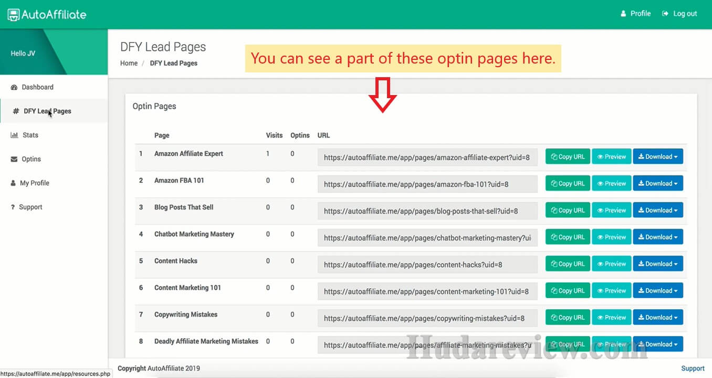Click the URL column header
Image resolution: width=712 pixels, height=378 pixels.
tap(324, 135)
